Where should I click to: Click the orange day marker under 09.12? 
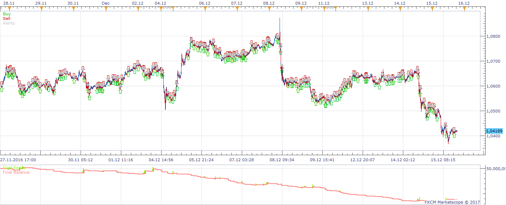301,9
